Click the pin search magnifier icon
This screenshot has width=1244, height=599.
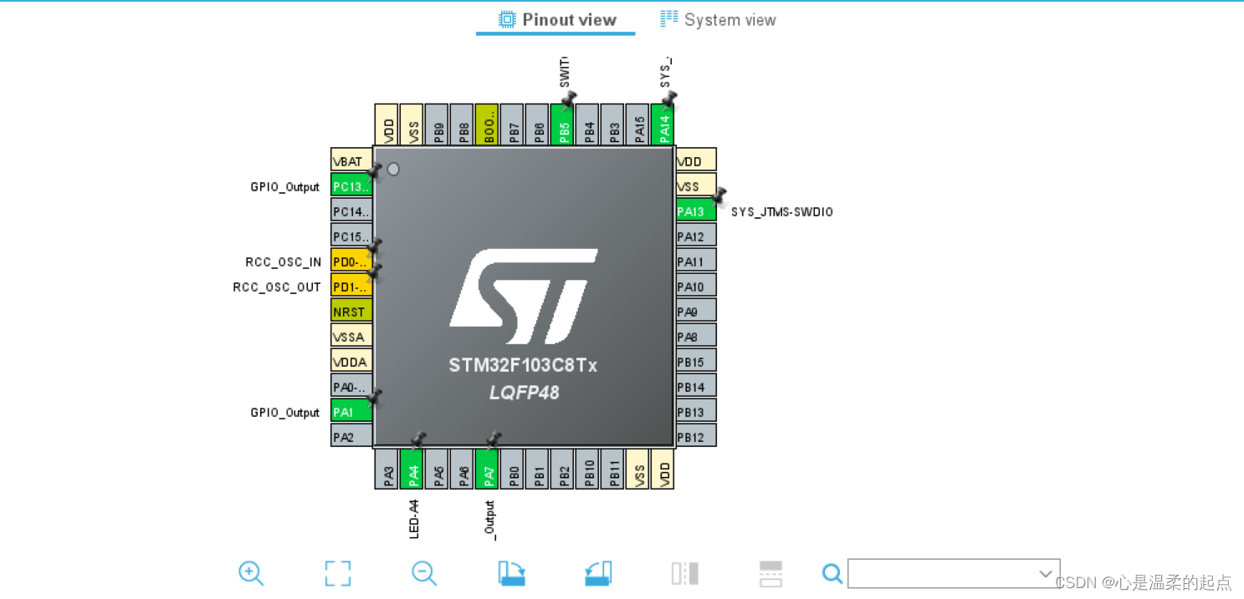(832, 574)
